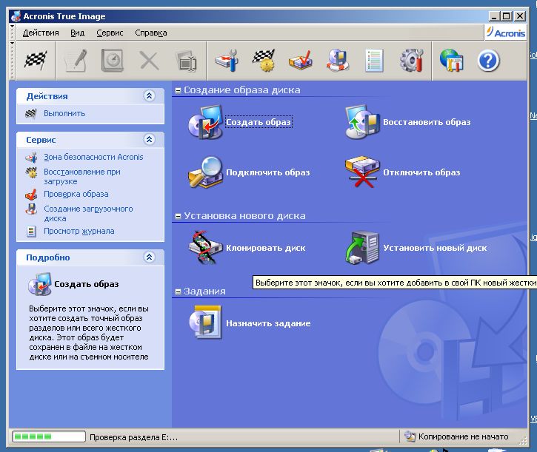Click the Создать образ heading in Подробно panel
This screenshot has width=537, height=452.
point(87,284)
